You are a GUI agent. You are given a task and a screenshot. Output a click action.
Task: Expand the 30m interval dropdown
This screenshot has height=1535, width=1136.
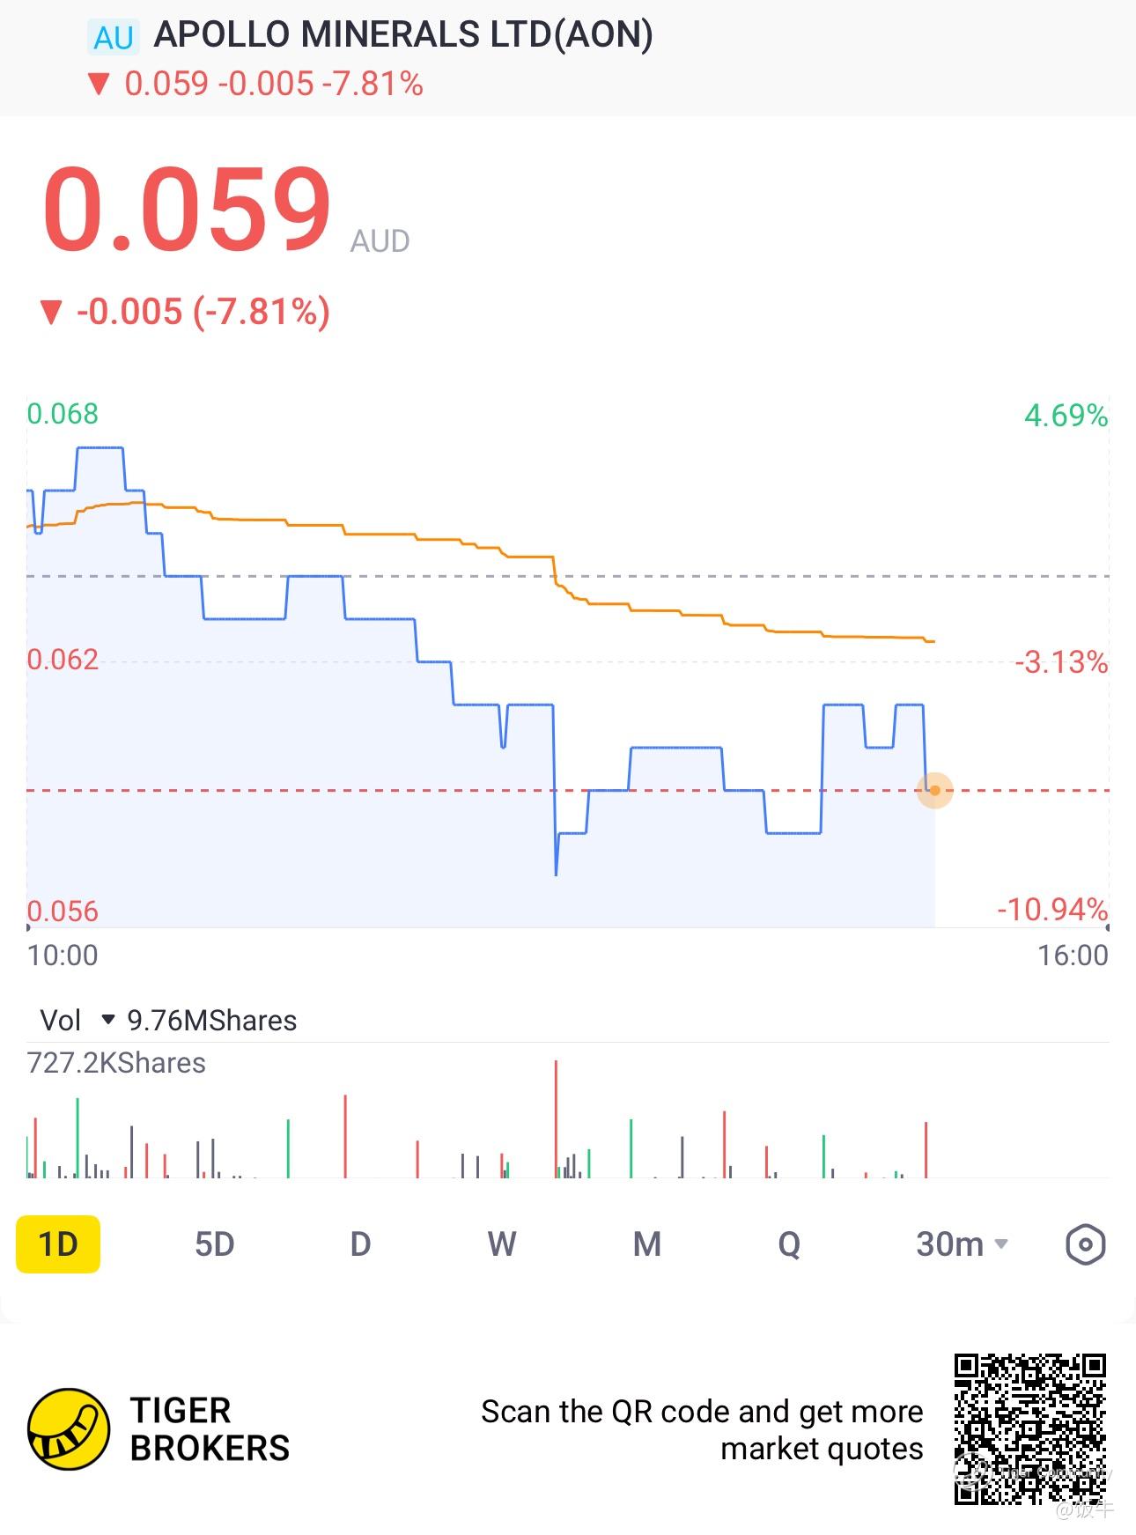click(x=962, y=1244)
